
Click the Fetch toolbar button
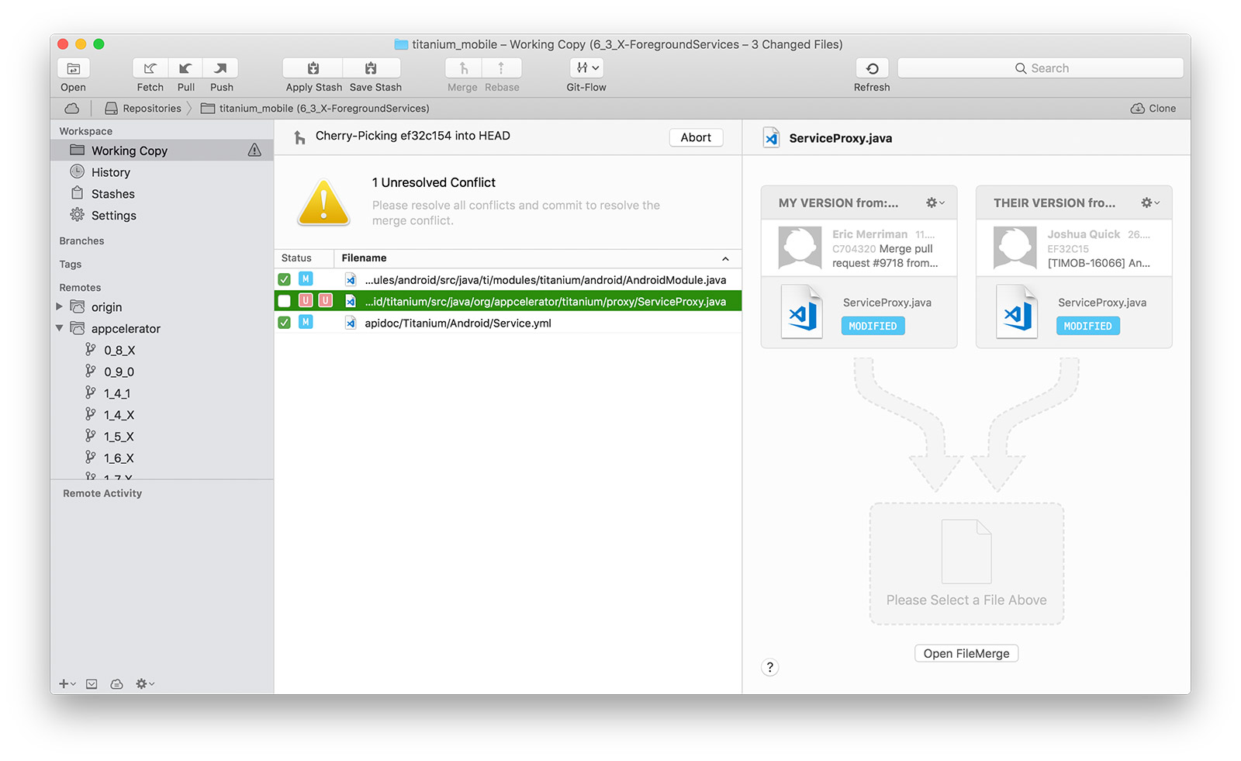tap(150, 68)
